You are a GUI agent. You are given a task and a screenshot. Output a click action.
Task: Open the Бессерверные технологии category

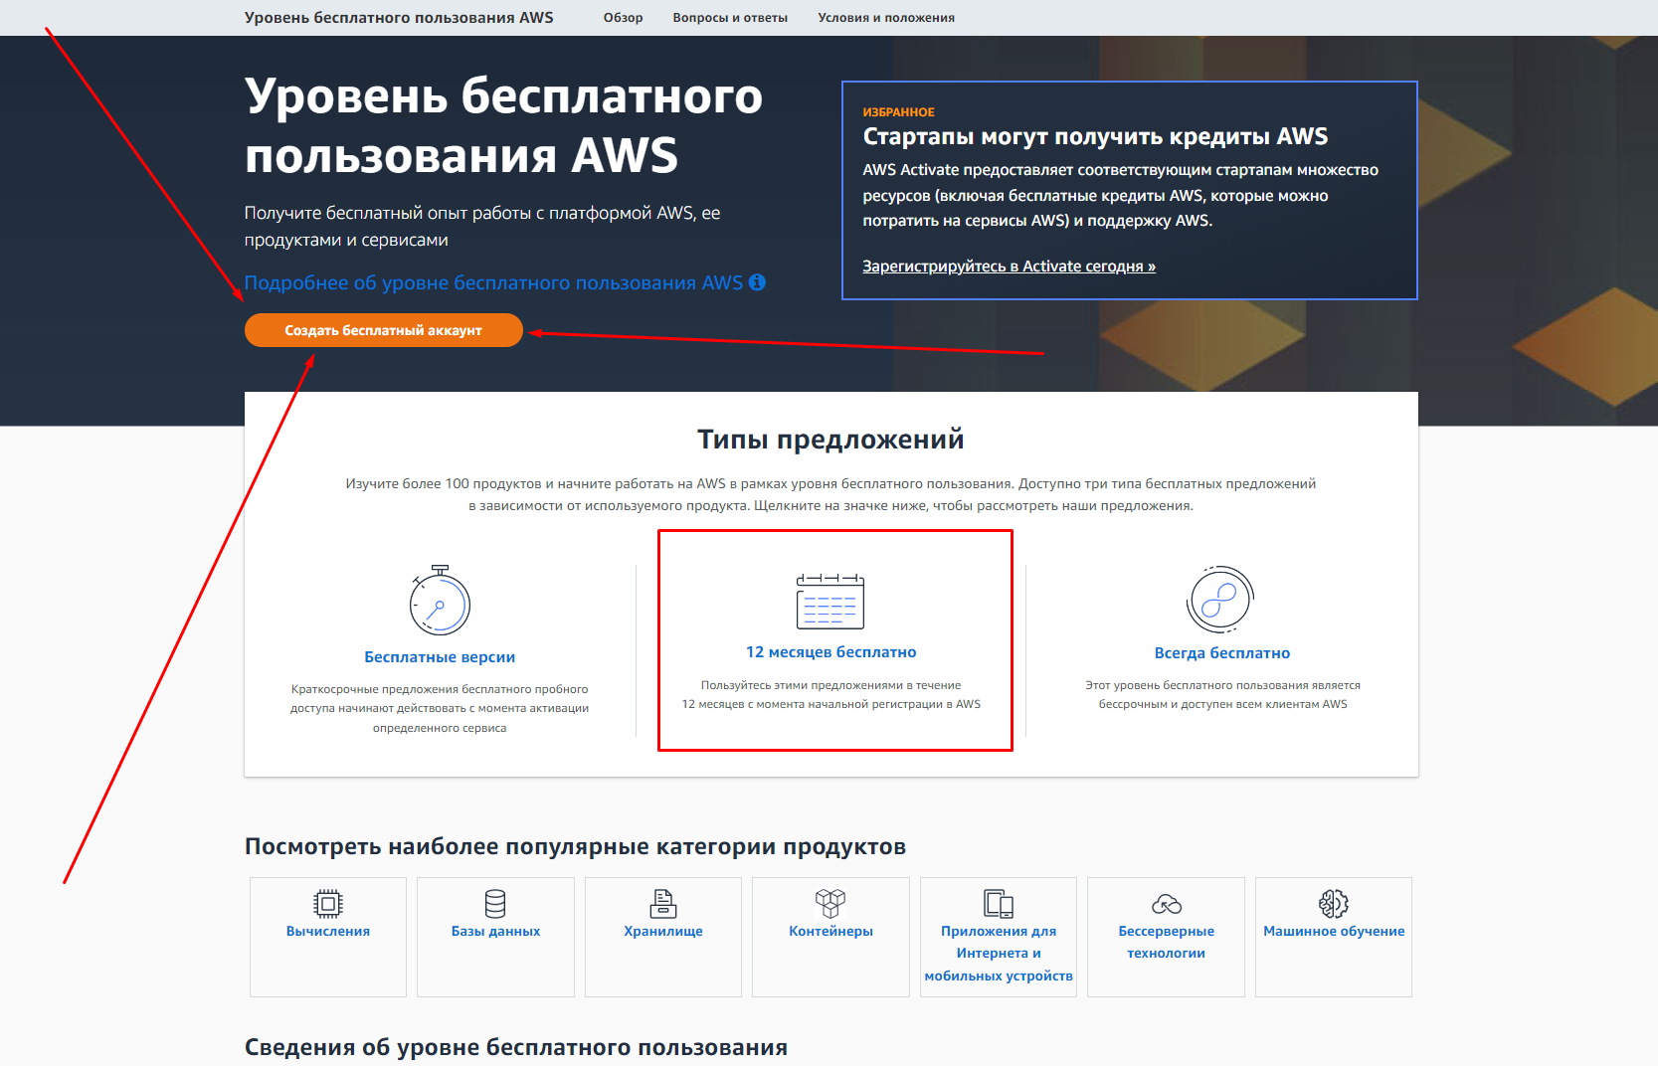tap(1167, 937)
